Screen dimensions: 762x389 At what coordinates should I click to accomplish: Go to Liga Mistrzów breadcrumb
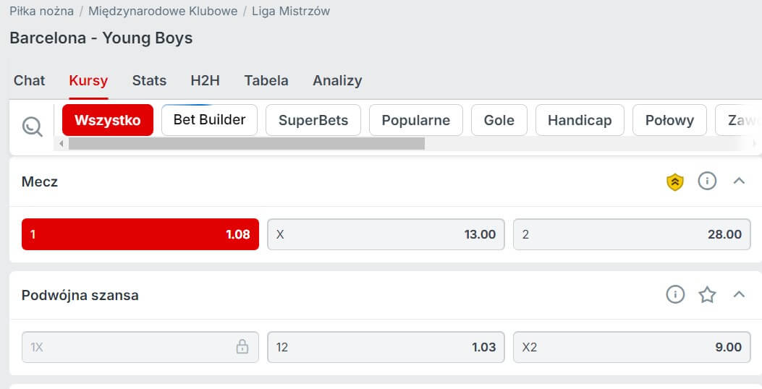pos(291,12)
